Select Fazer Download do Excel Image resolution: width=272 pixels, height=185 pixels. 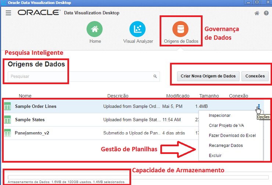pyautogui.click(x=232, y=136)
